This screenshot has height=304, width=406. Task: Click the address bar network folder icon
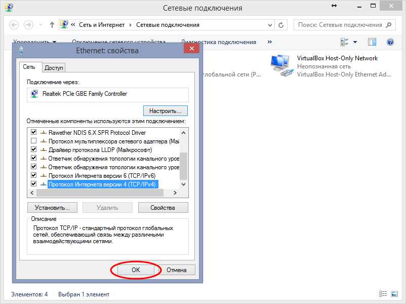(64, 25)
